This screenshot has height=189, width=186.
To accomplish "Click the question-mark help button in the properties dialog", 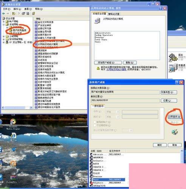I will (x=160, y=8).
